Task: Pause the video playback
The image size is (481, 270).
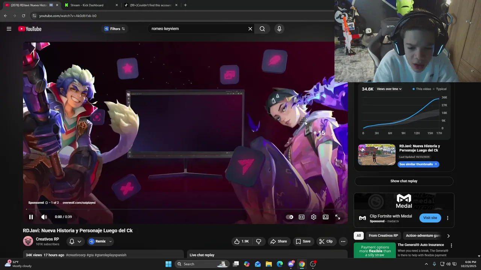Action: click(31, 217)
